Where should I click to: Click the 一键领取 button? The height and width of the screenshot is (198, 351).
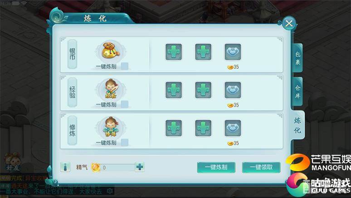[x=261, y=167]
